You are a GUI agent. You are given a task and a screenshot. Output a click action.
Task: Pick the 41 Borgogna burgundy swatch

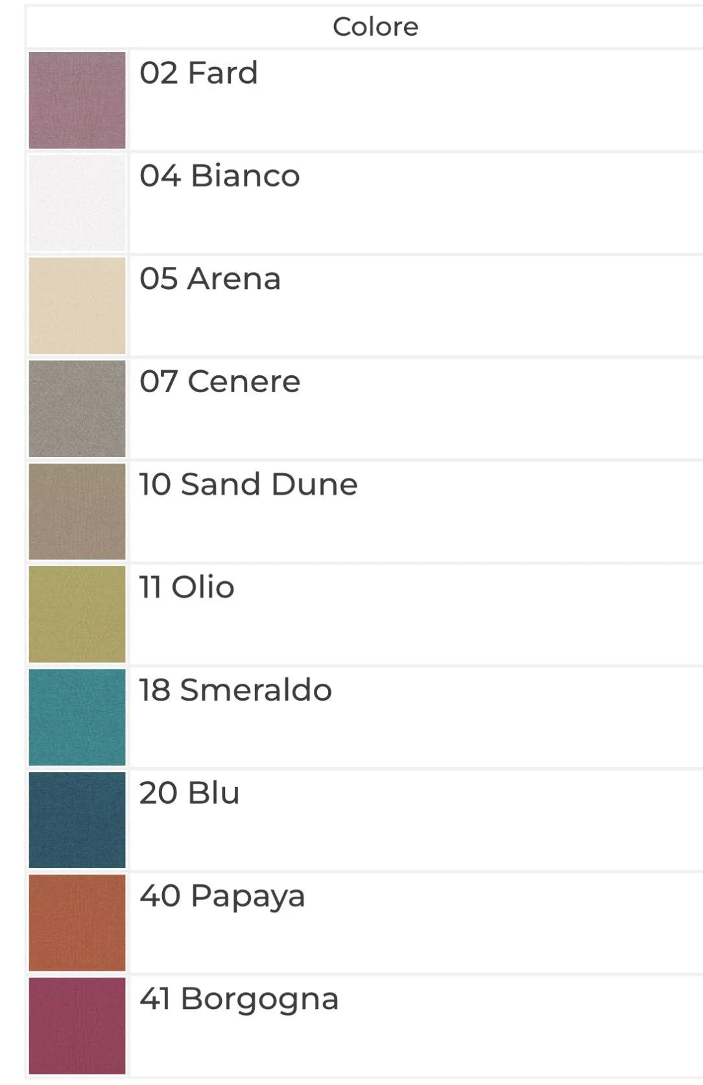point(77,1026)
